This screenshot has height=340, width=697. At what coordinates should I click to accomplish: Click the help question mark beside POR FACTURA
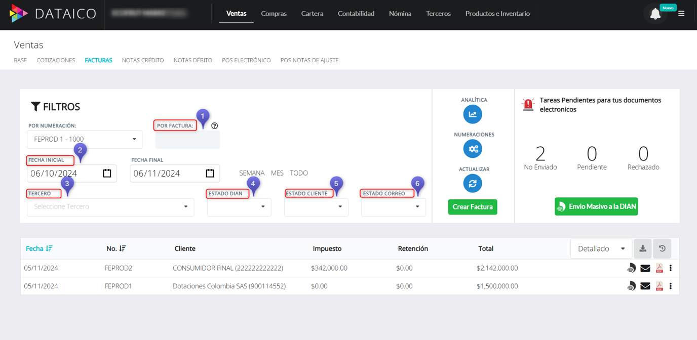[x=214, y=125]
